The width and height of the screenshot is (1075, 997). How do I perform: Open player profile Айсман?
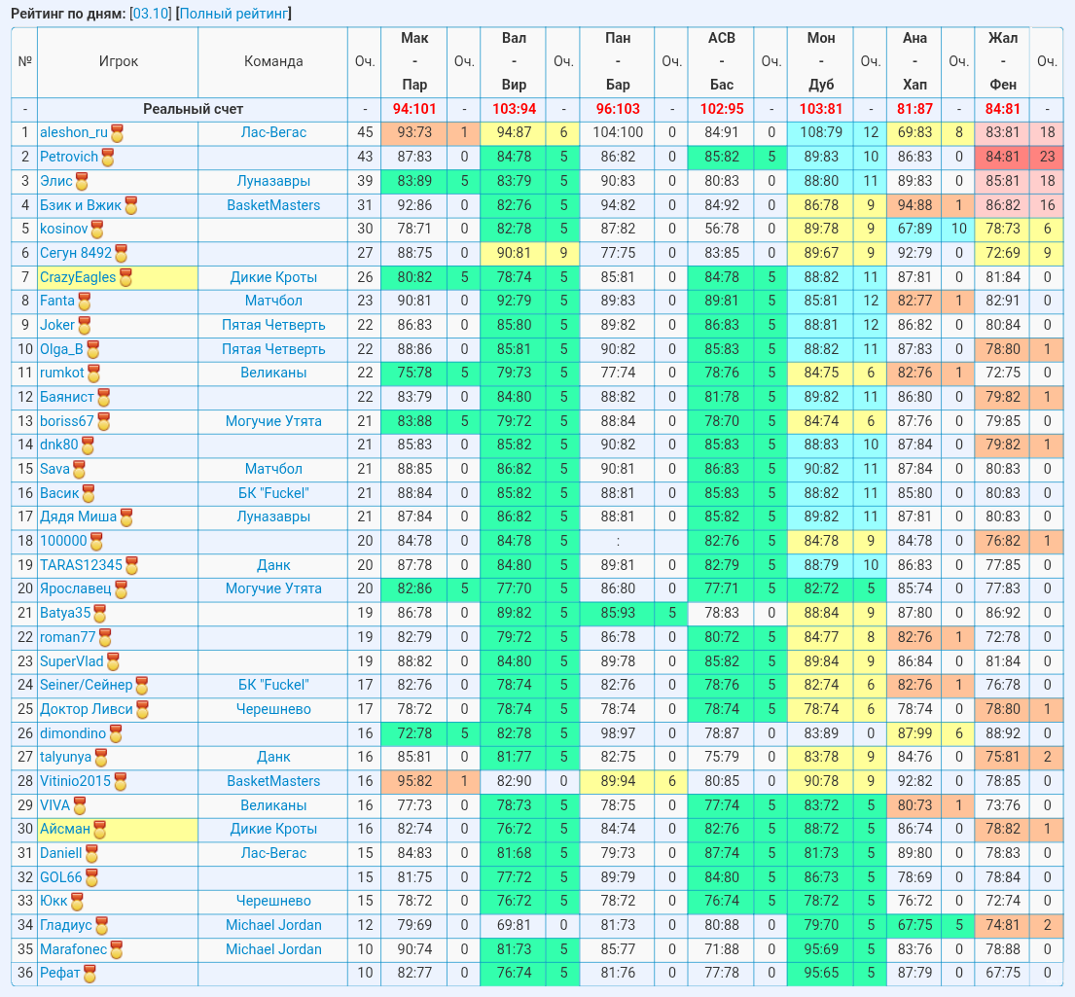(x=65, y=829)
